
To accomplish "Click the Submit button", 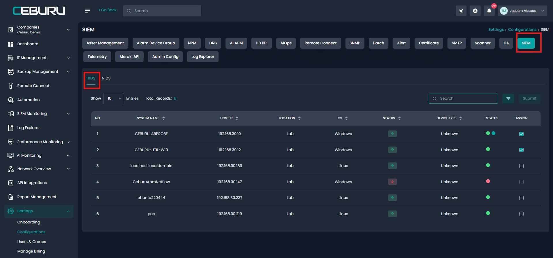I will [x=530, y=98].
